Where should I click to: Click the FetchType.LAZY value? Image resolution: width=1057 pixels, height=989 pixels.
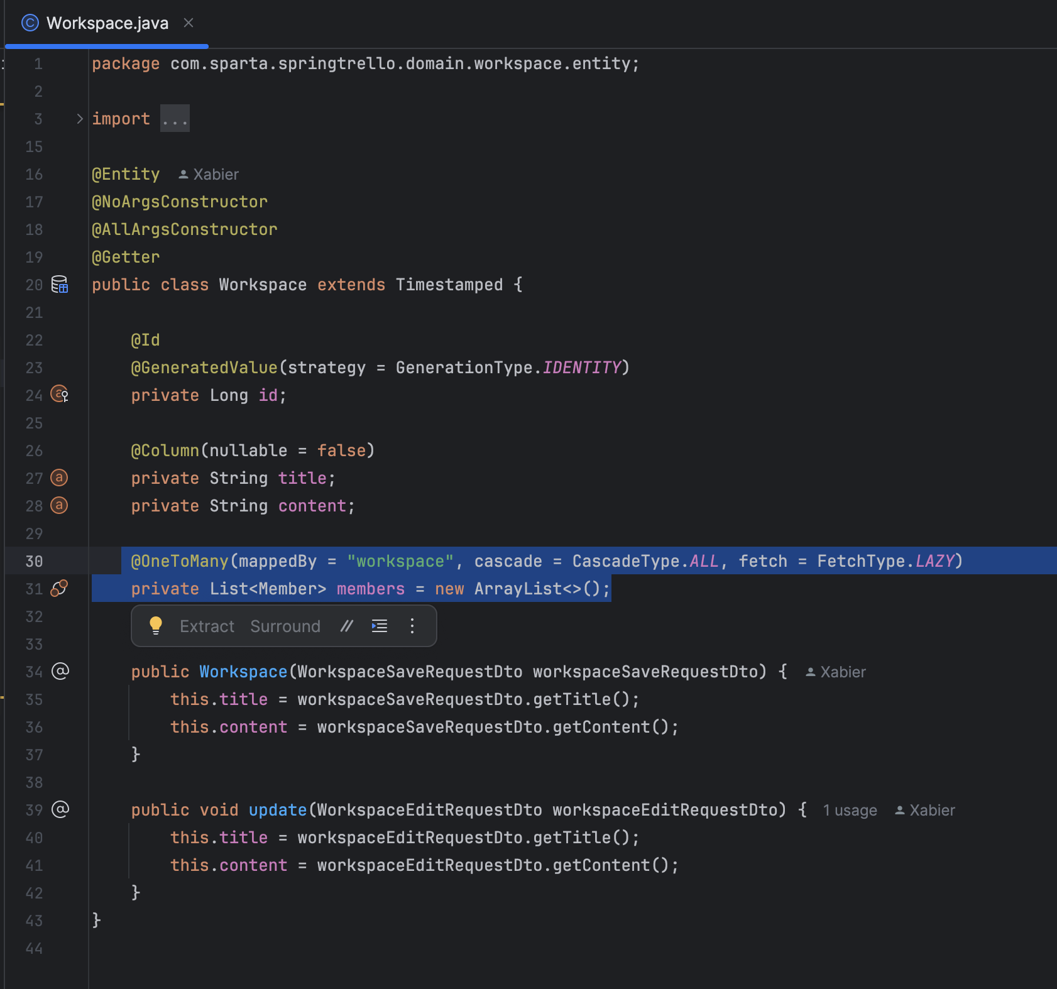[x=885, y=561]
